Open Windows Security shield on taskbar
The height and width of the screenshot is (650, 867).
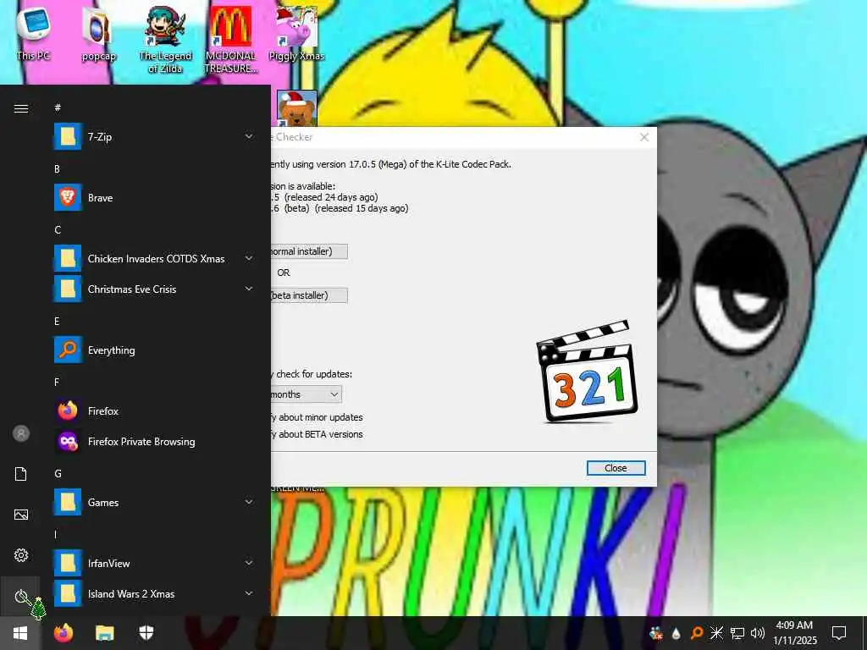pos(146,633)
